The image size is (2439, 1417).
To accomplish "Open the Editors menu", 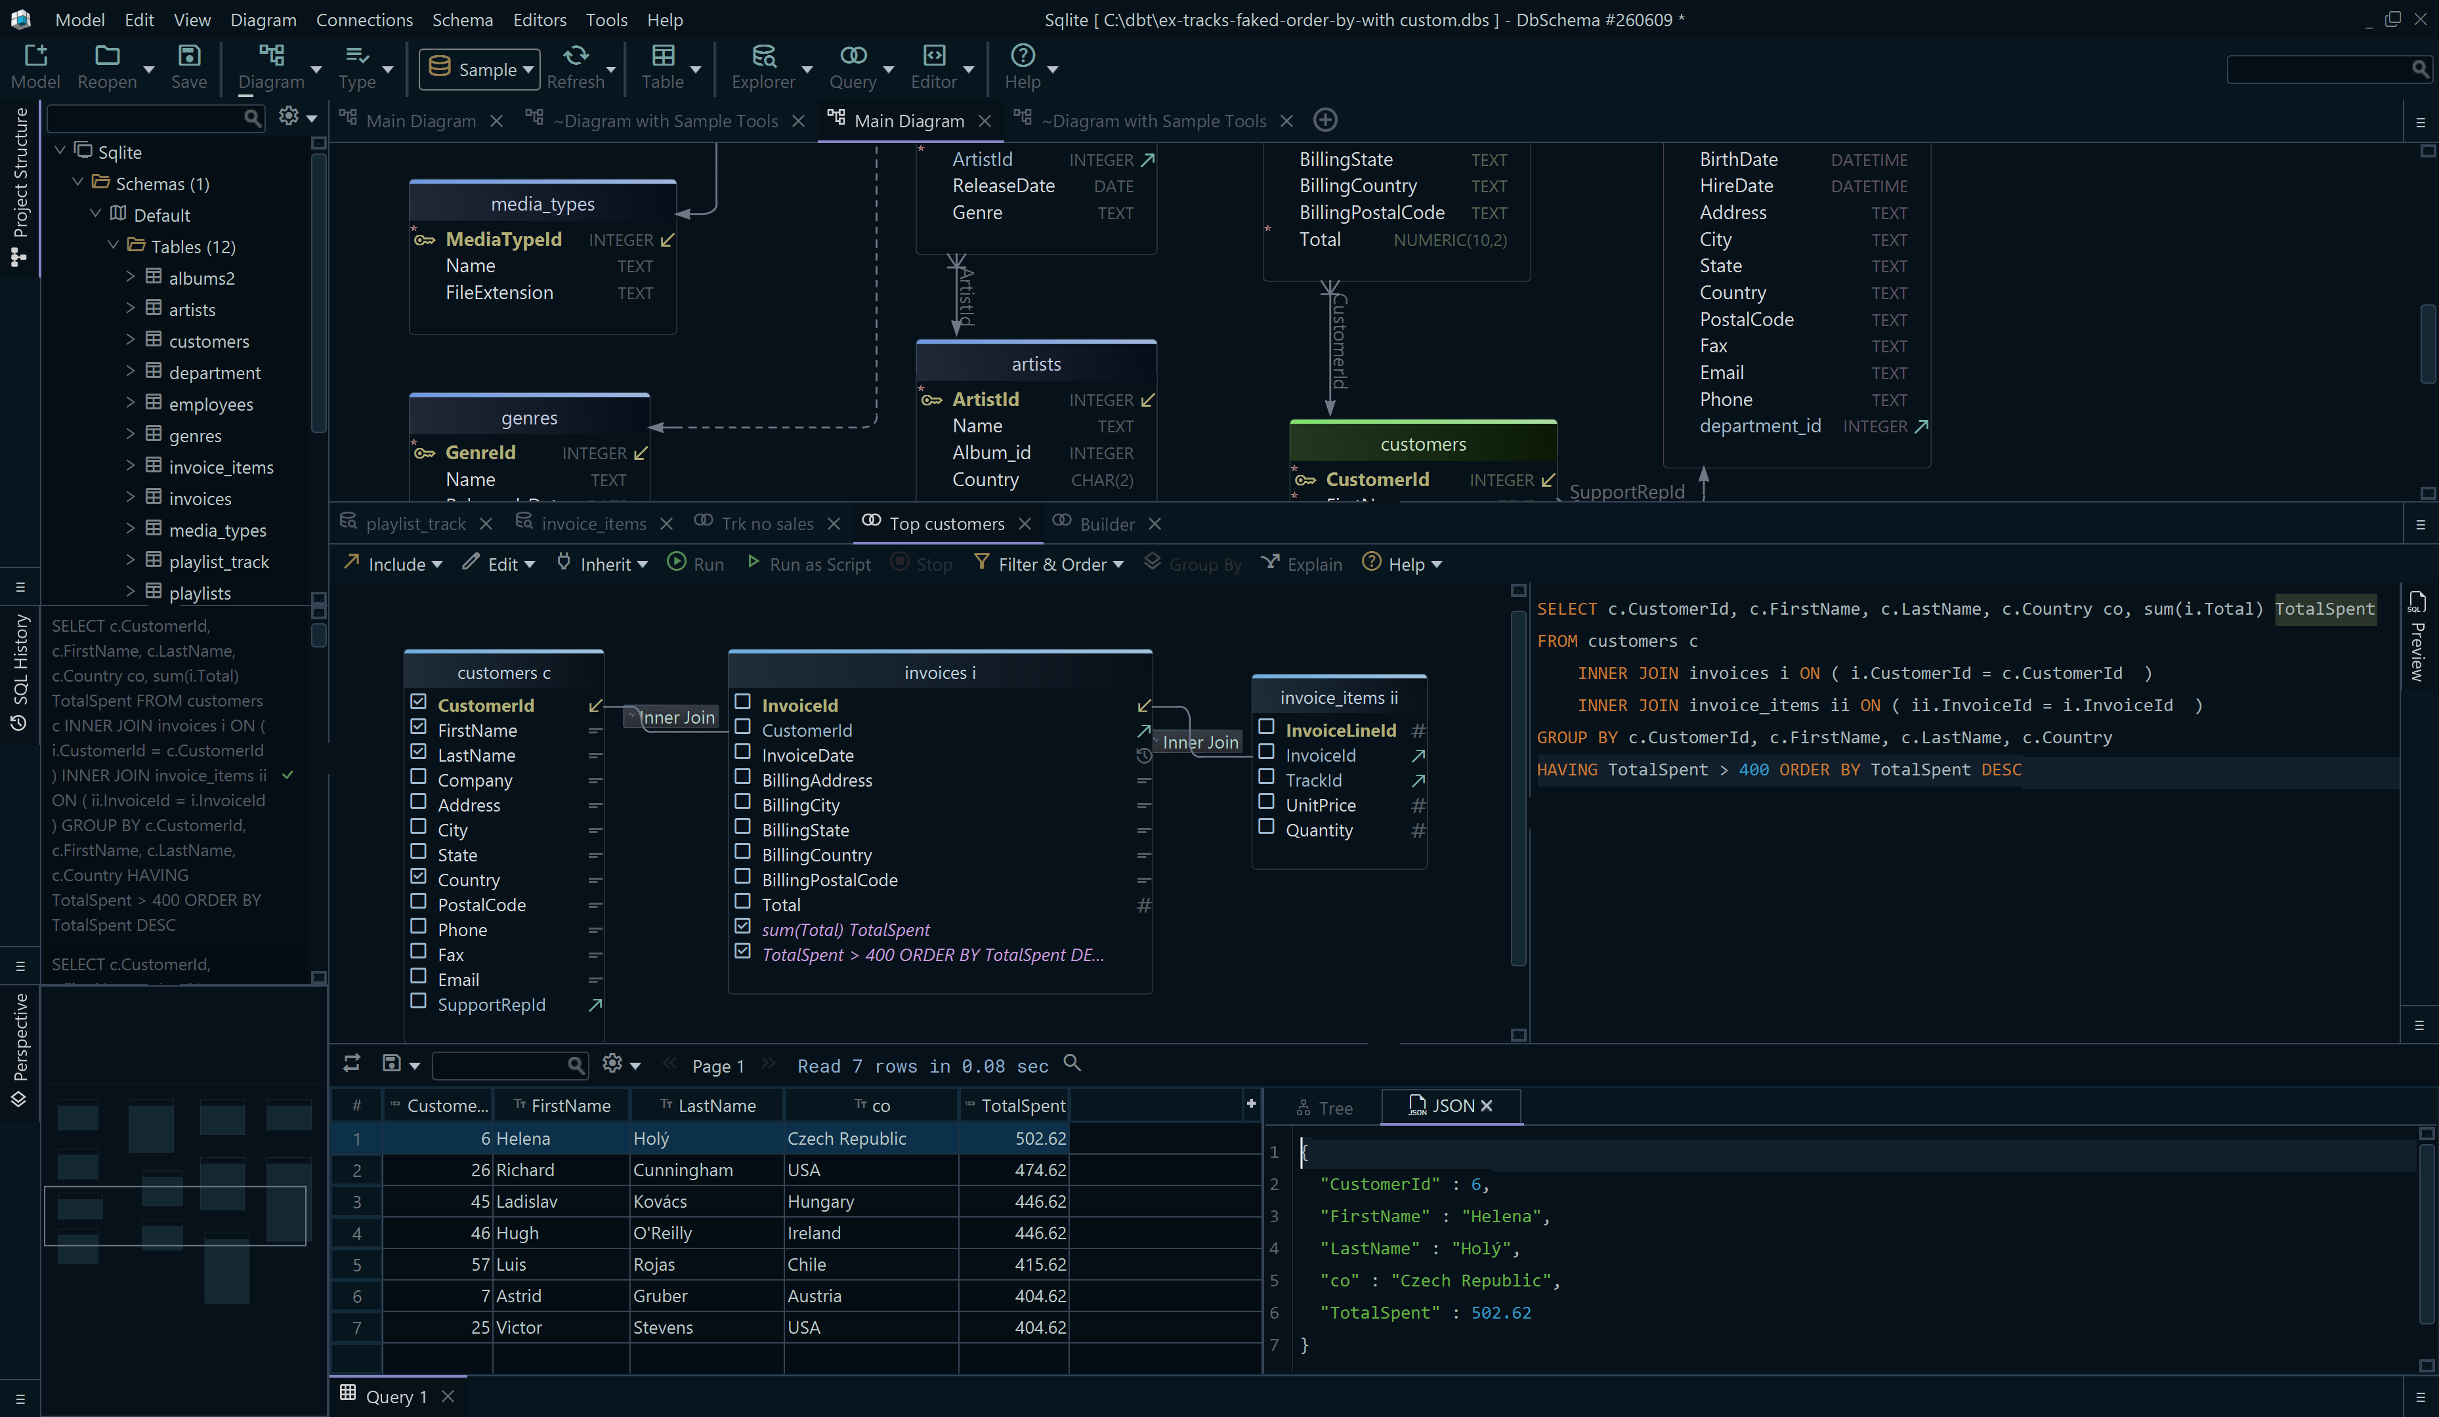I will [x=539, y=19].
